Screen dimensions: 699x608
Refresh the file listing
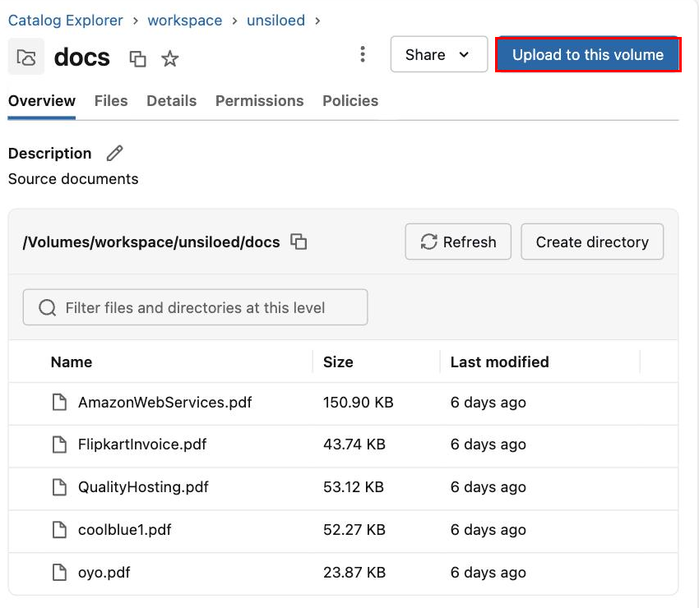click(x=458, y=242)
